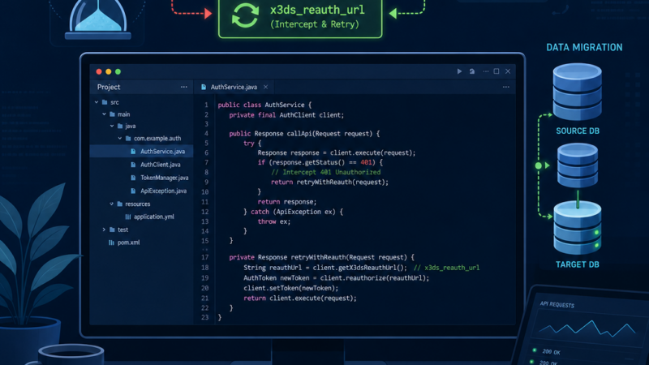Viewport: 649px width, 365px height.
Task: Click 'throw ex;' code line
Action: [274, 221]
